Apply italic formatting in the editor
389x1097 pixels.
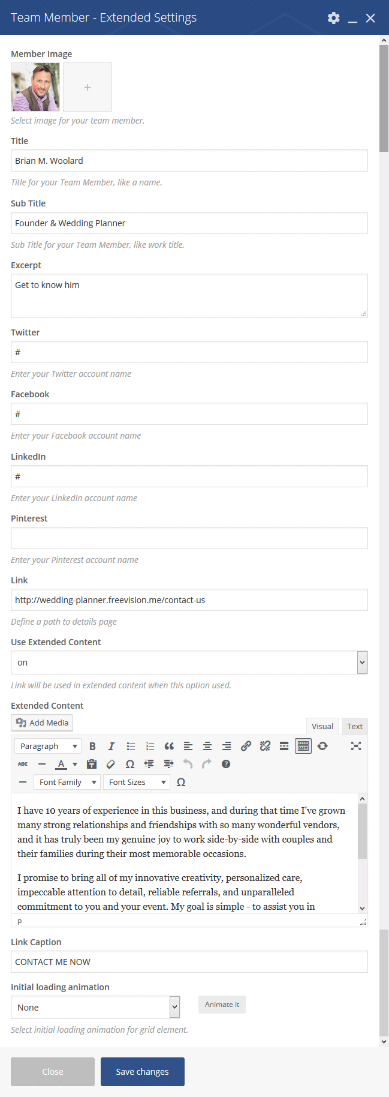[x=111, y=746]
